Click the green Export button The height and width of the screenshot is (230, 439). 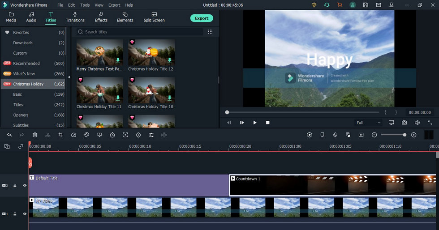click(x=202, y=18)
